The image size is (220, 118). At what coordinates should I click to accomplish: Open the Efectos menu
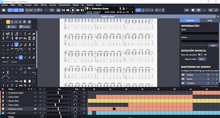[44, 5]
